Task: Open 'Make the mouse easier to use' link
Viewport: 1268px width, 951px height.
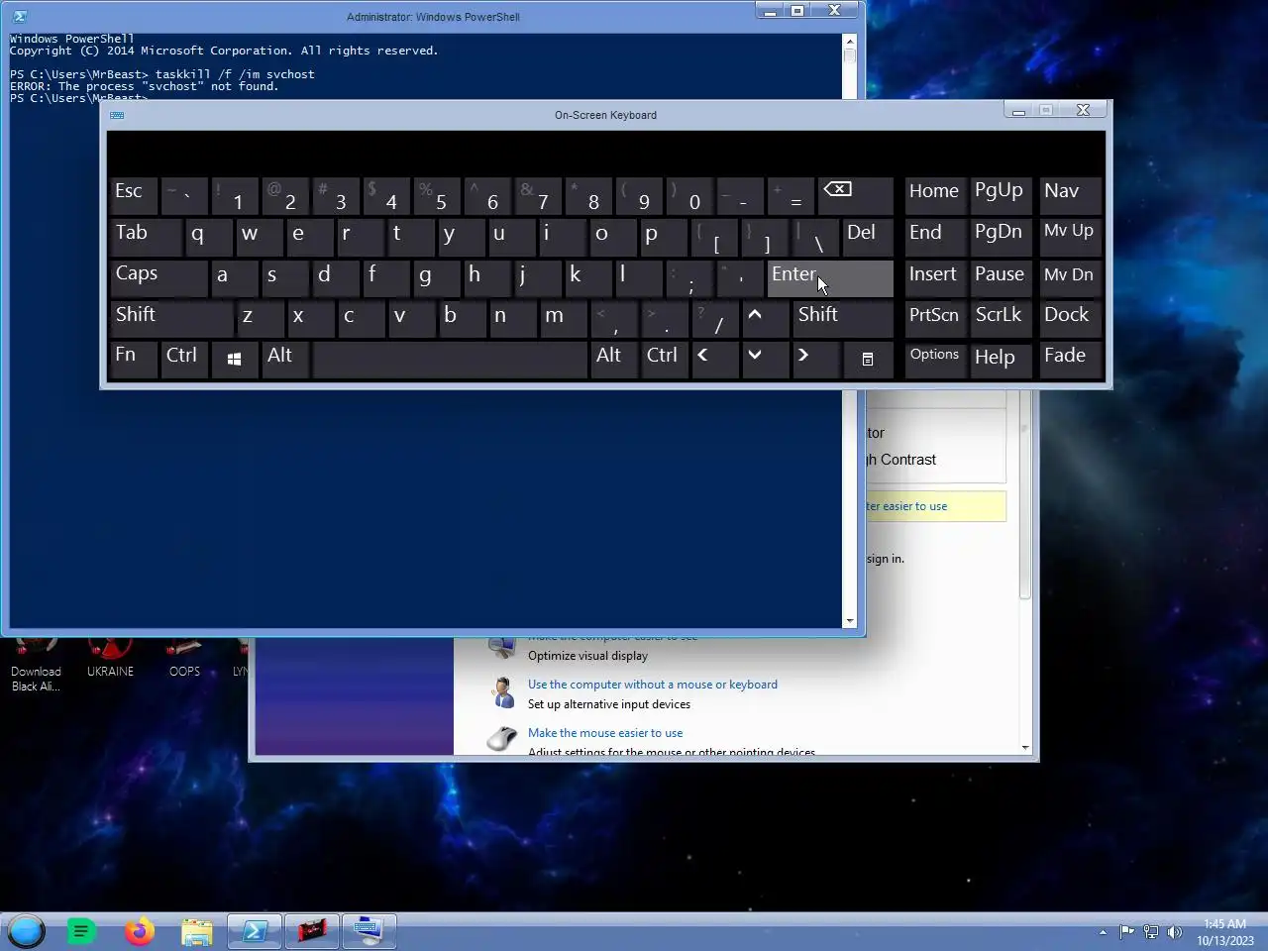Action: pos(605,733)
